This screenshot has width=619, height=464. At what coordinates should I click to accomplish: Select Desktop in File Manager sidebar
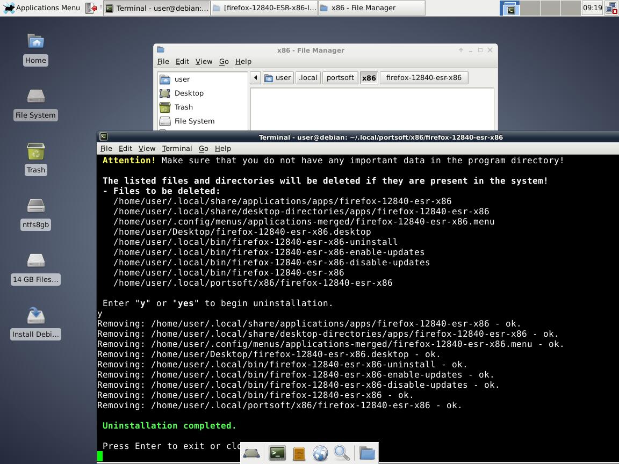coord(203,93)
